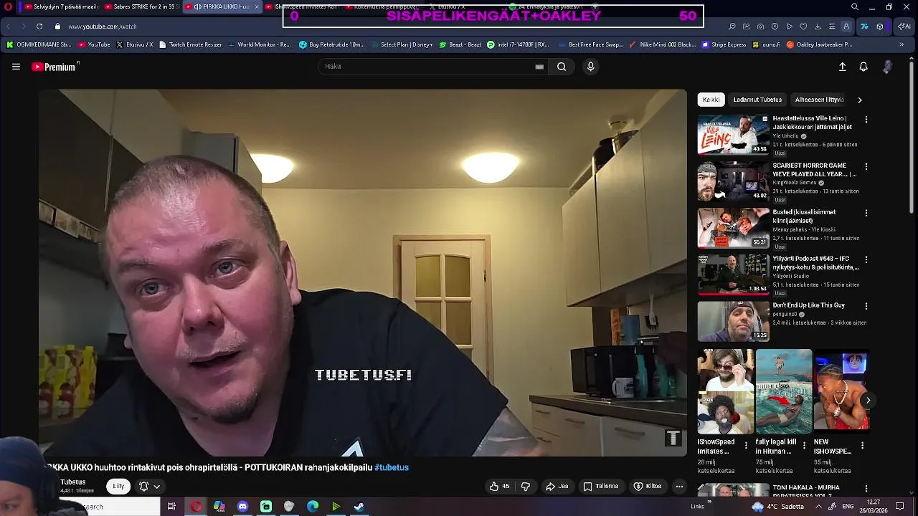Open the #tubetus hashtag link
Viewport: 918px width, 516px height.
coord(392,467)
